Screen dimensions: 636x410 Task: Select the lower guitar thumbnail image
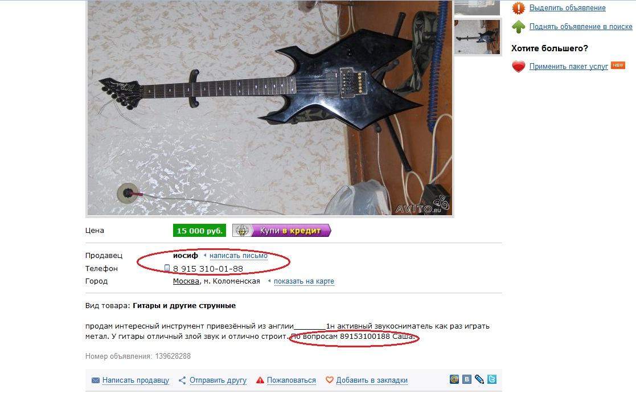coord(477,37)
